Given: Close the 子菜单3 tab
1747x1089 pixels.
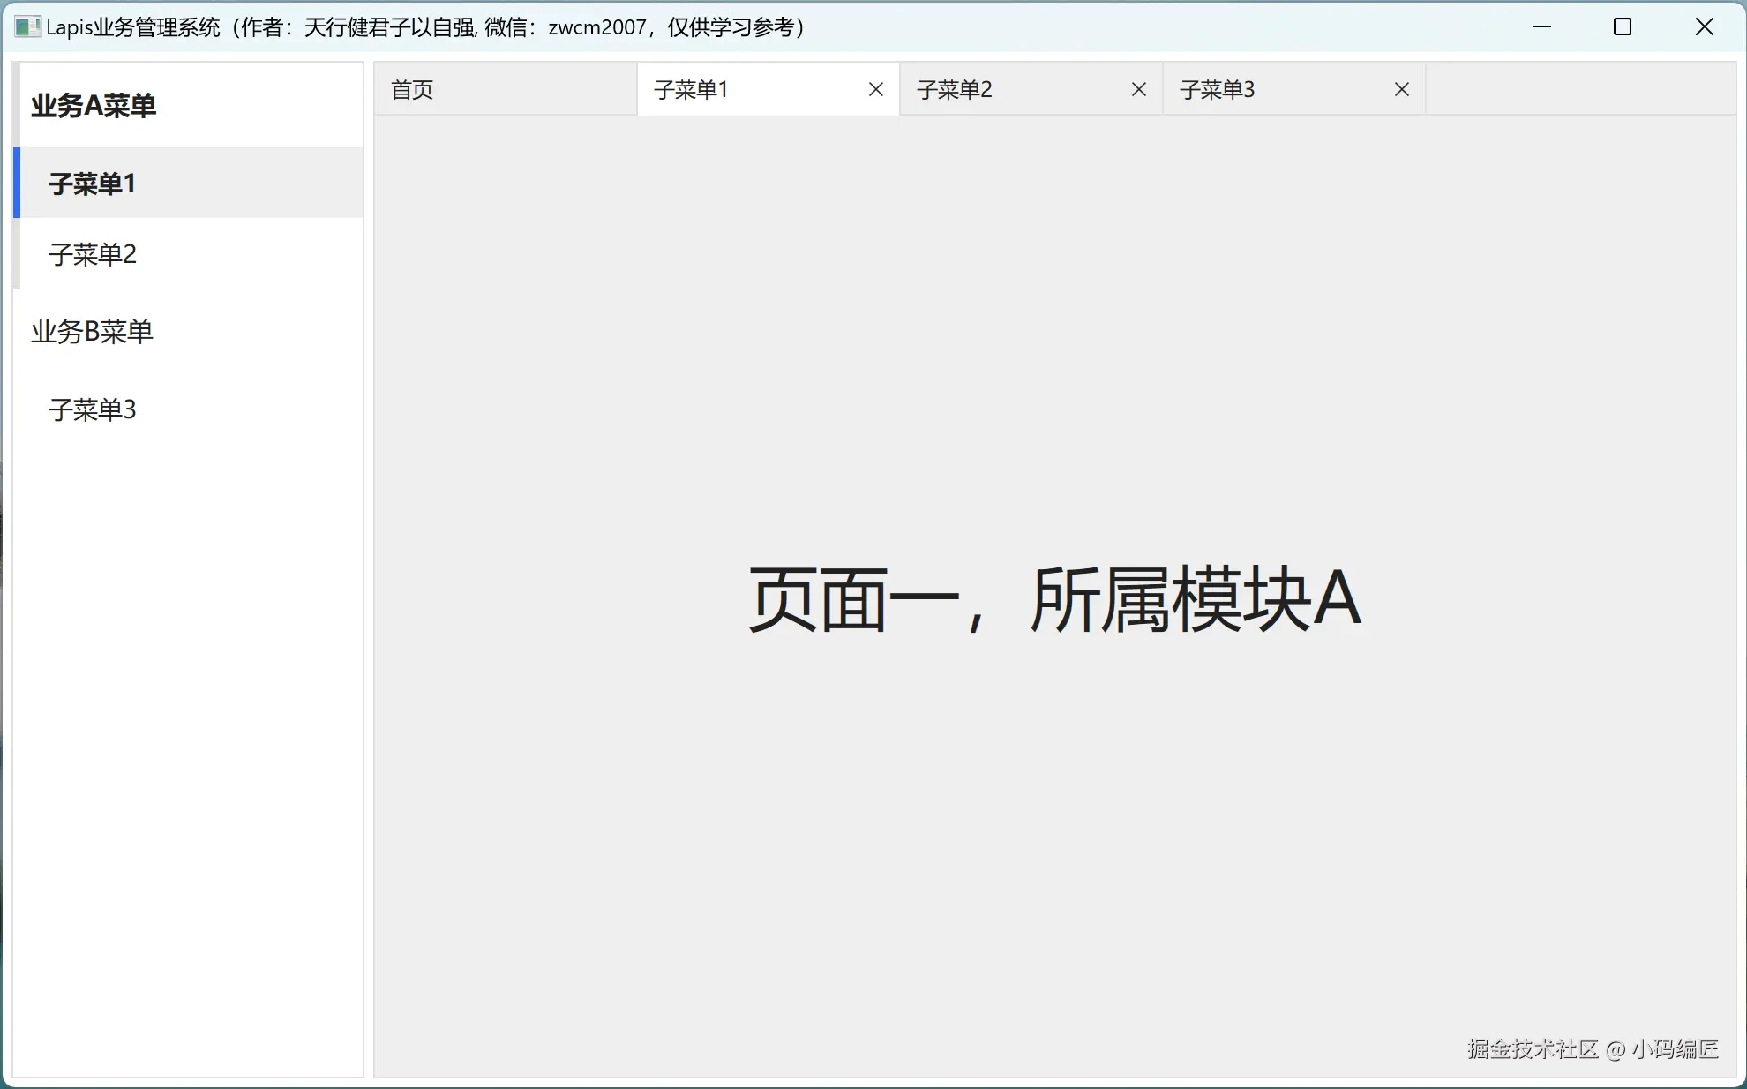Looking at the screenshot, I should tap(1401, 89).
